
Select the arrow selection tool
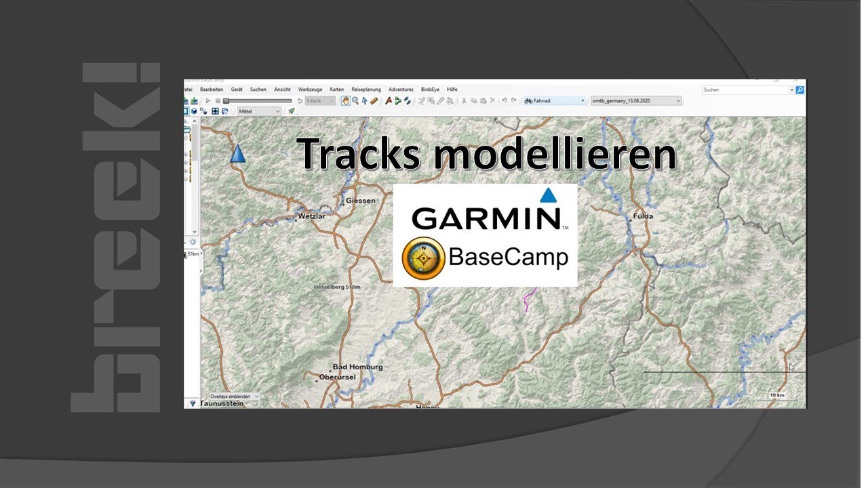tap(364, 100)
